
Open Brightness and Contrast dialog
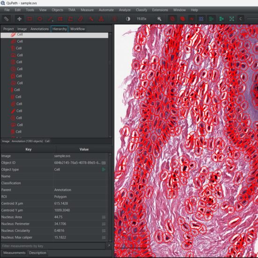128,19
